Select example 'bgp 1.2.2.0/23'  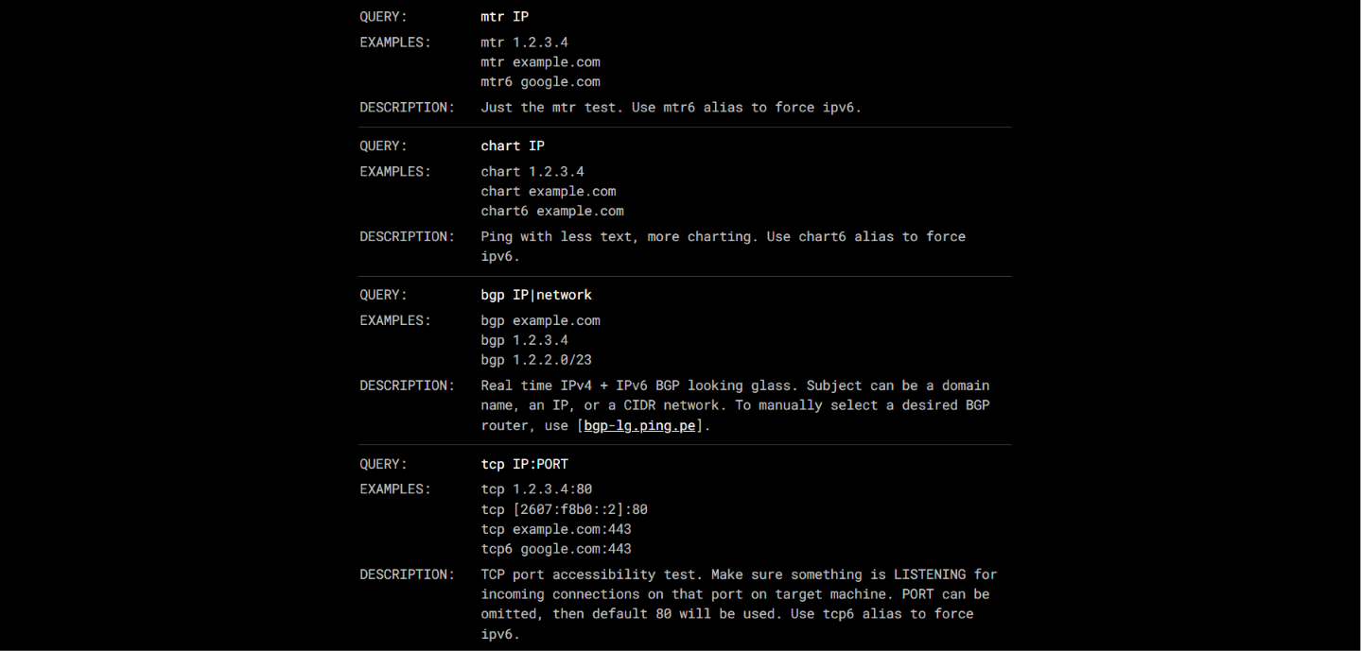click(x=536, y=360)
